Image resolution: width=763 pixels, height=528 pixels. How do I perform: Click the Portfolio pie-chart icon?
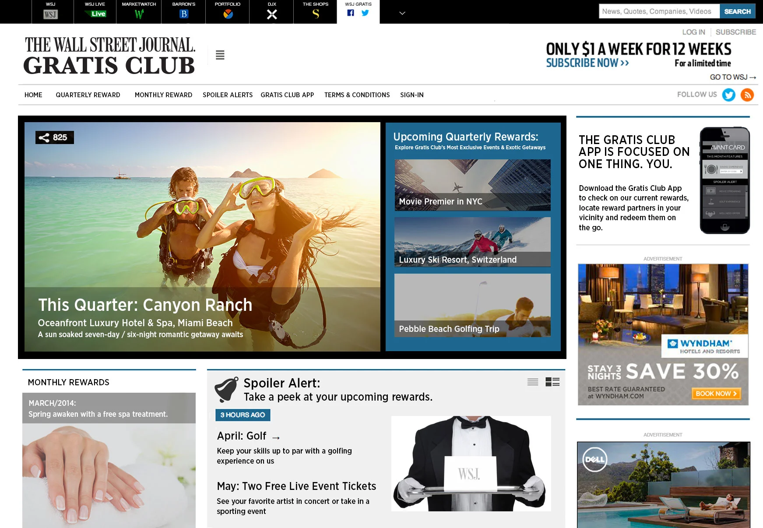[x=227, y=14]
